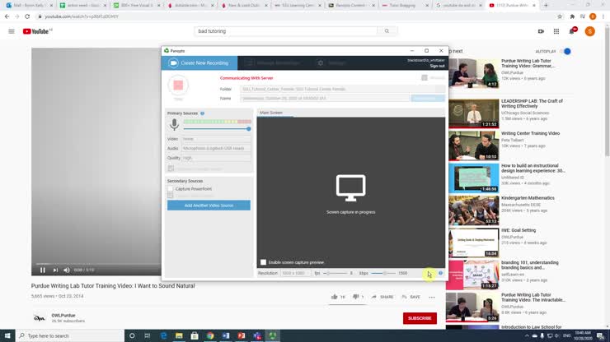The width and height of the screenshot is (610, 342).
Task: Click the Primary Sources help icon
Action: [202, 113]
